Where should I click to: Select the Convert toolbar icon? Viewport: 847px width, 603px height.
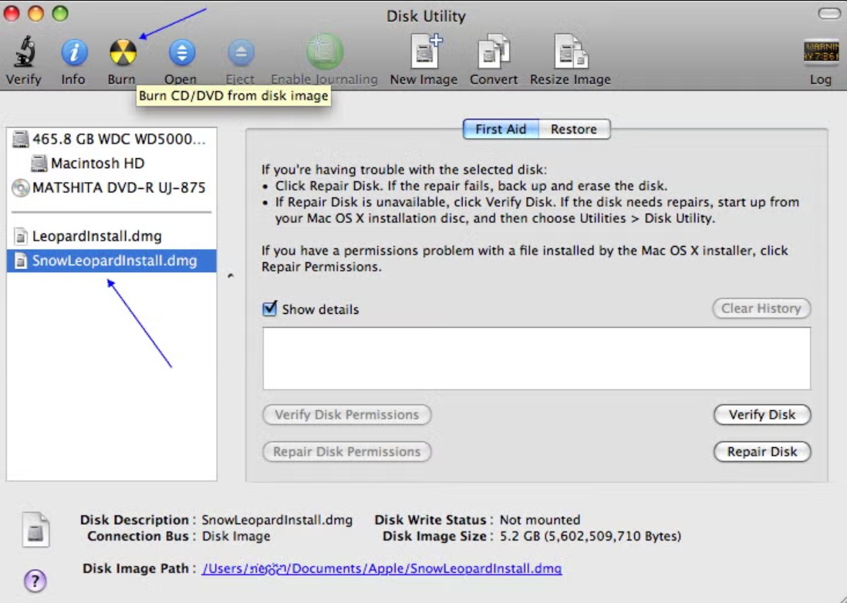[494, 52]
